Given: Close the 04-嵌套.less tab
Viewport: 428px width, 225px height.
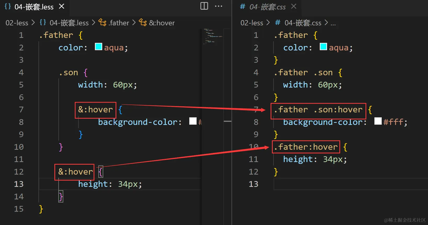Looking at the screenshot, I should [62, 6].
